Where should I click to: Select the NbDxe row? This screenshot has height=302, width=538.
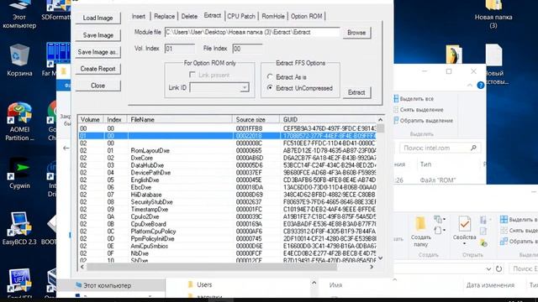tap(227, 253)
